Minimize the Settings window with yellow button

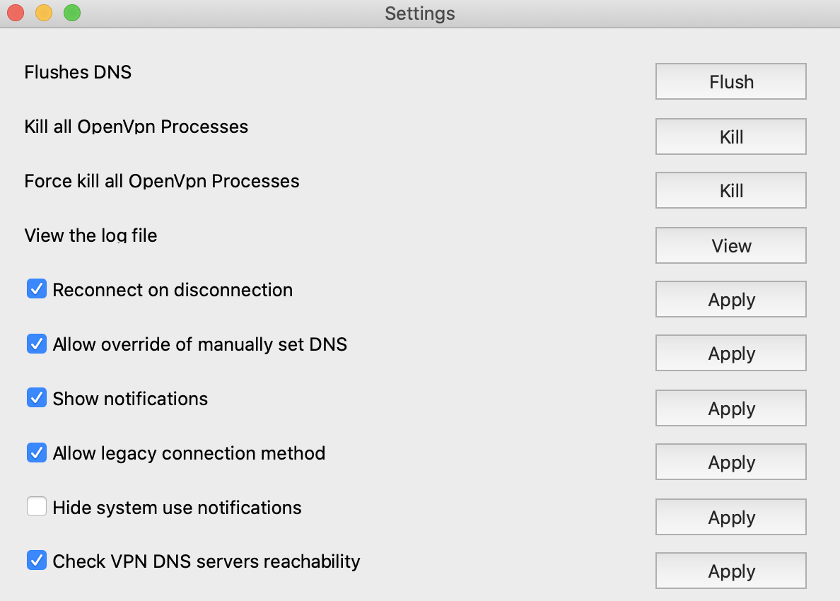(44, 13)
